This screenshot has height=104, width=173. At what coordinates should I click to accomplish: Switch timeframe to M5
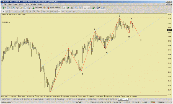(x=48, y=11)
